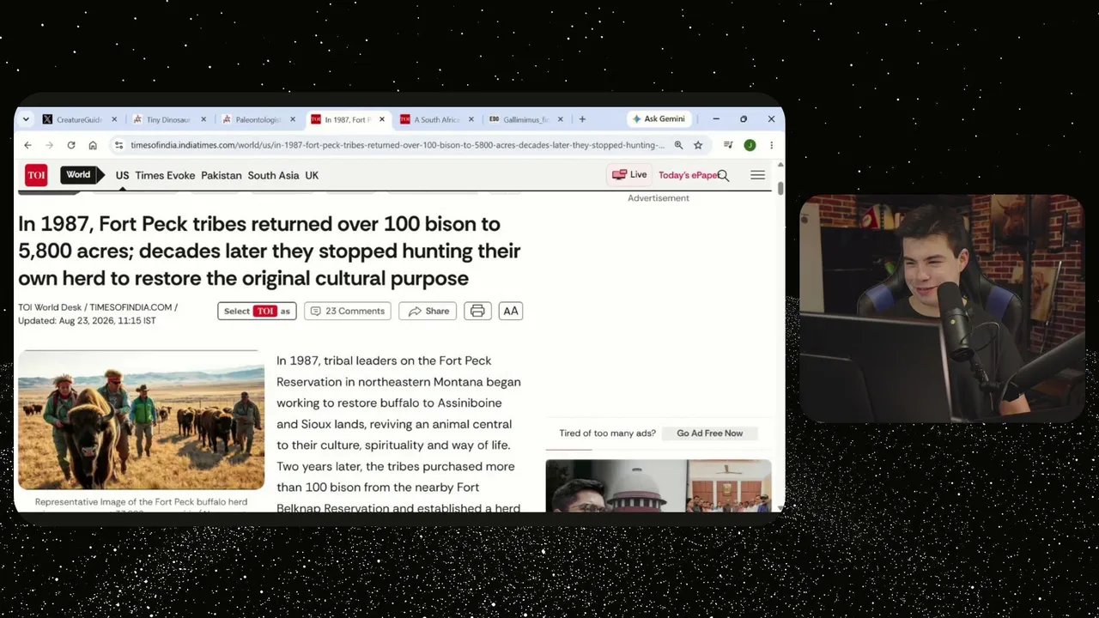Click the red TOI logo

coord(36,175)
